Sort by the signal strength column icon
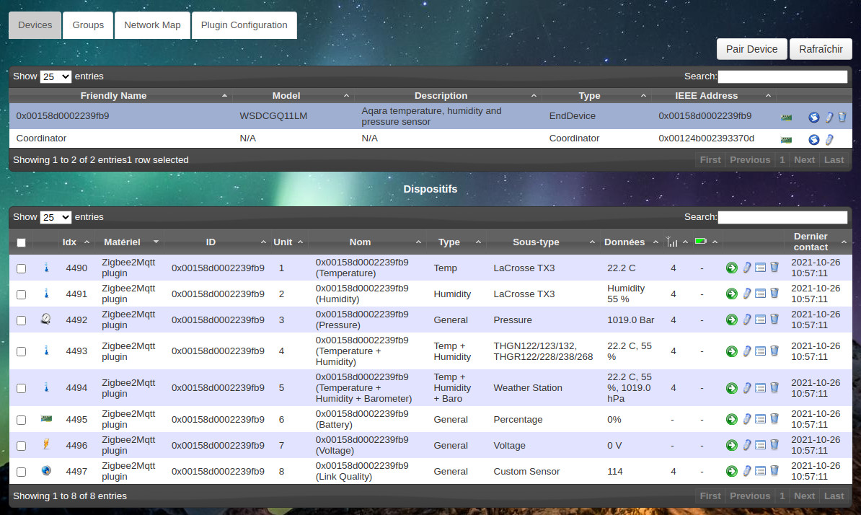The width and height of the screenshot is (861, 515). tap(672, 242)
